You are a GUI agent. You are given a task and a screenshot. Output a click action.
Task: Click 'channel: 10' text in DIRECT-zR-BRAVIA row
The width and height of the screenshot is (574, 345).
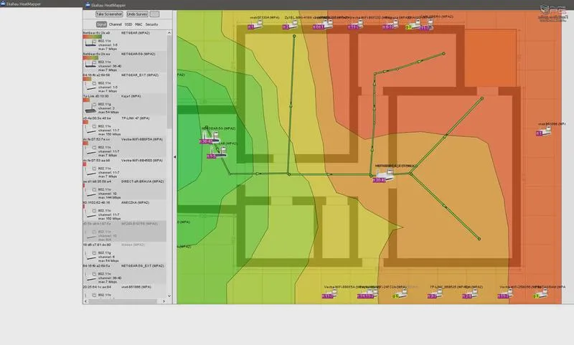tap(107, 194)
